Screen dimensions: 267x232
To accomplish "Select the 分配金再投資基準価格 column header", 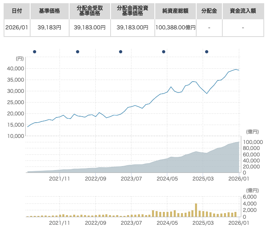I will tap(132, 11).
